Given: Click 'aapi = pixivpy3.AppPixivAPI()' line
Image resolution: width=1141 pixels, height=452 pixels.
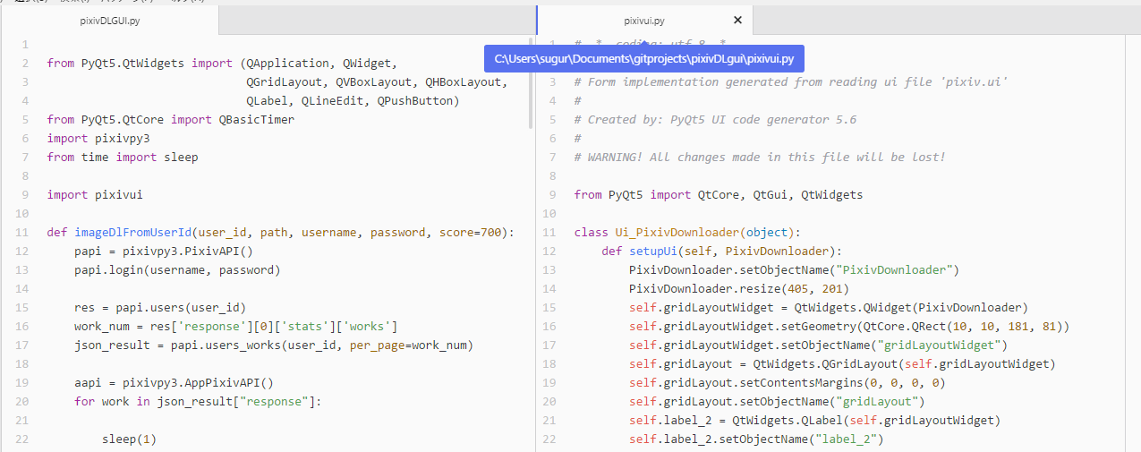Looking at the screenshot, I should pos(174,382).
